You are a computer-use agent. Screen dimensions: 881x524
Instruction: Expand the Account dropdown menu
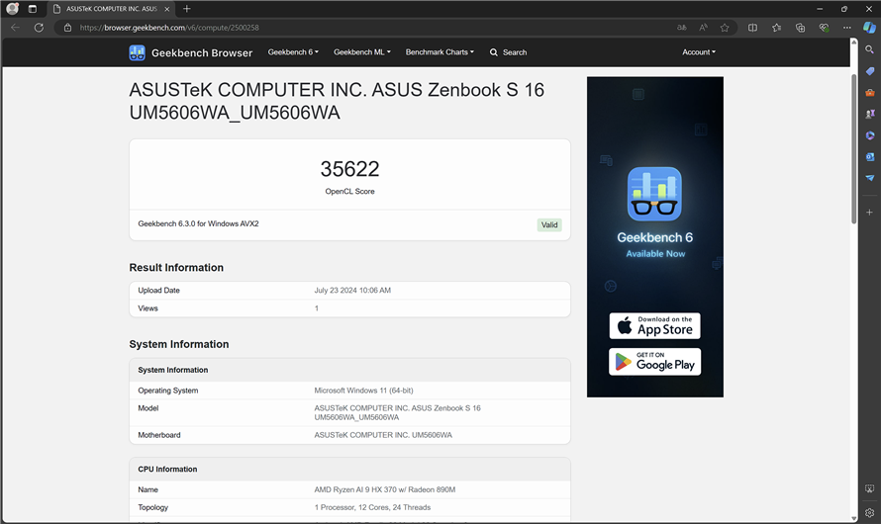tap(699, 52)
